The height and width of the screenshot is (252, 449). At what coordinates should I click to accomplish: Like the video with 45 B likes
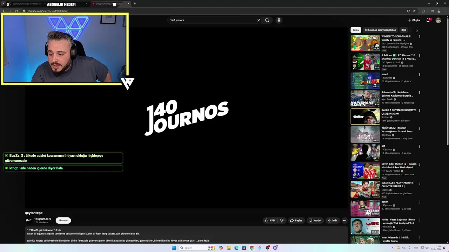270,220
